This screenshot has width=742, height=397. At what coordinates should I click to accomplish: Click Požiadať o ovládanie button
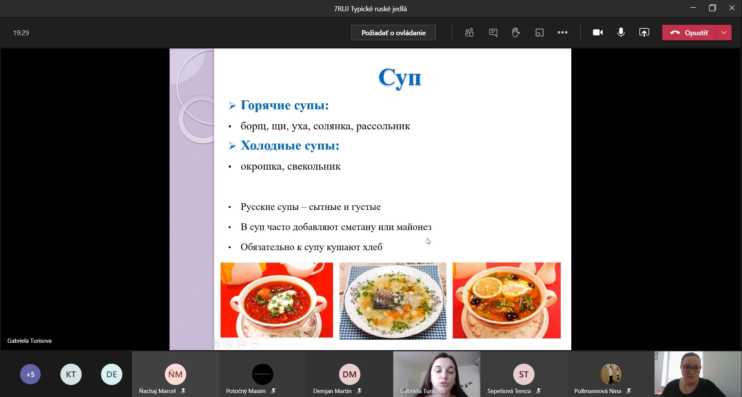coord(393,33)
